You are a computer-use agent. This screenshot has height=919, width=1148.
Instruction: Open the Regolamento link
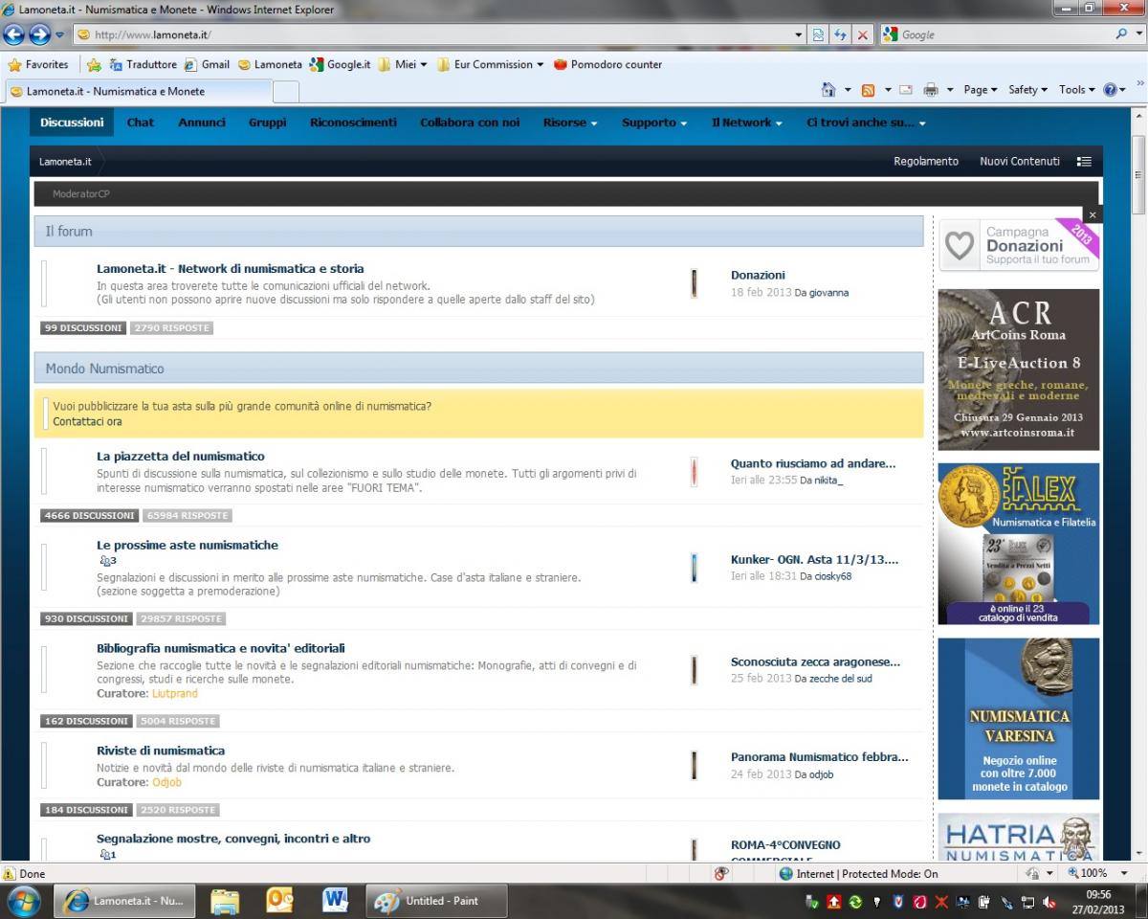[926, 162]
